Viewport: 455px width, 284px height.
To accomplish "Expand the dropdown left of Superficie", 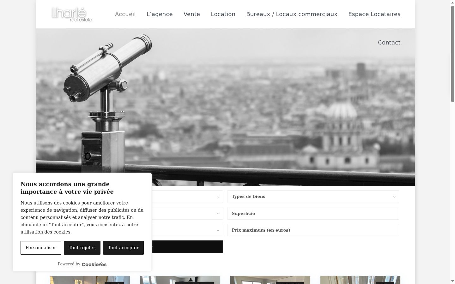I will pos(187,213).
